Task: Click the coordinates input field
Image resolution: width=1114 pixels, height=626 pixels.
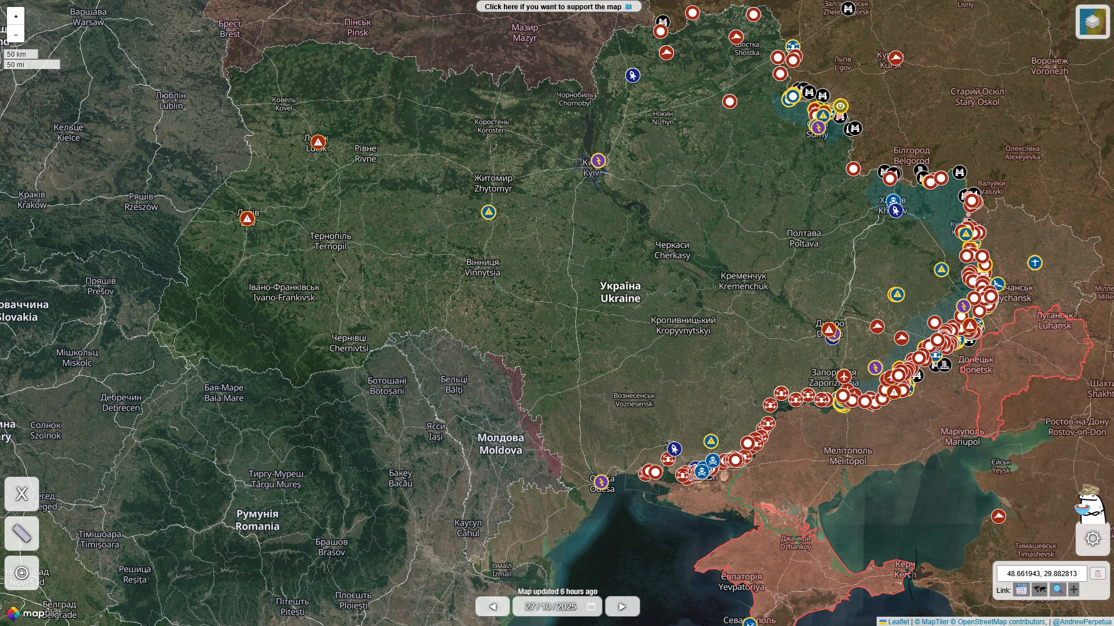Action: click(x=1041, y=573)
